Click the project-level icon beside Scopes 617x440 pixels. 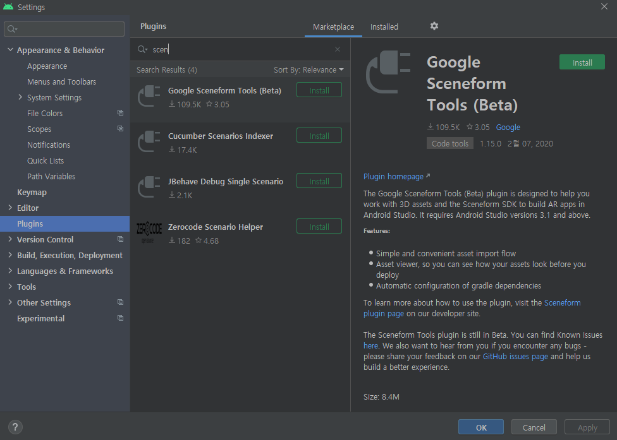pyautogui.click(x=120, y=128)
